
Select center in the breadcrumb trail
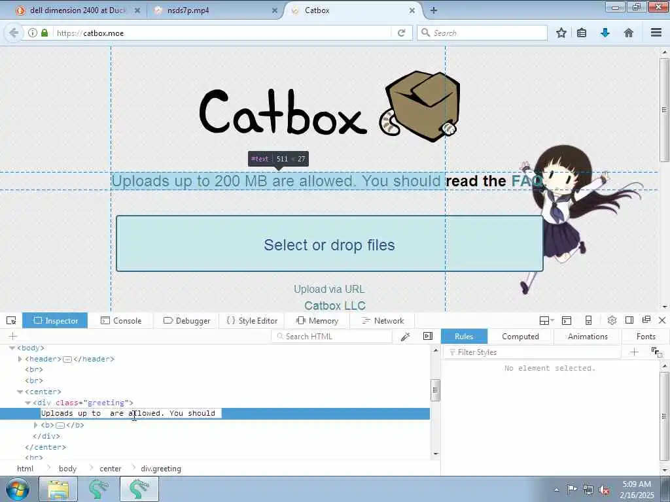pyautogui.click(x=110, y=469)
